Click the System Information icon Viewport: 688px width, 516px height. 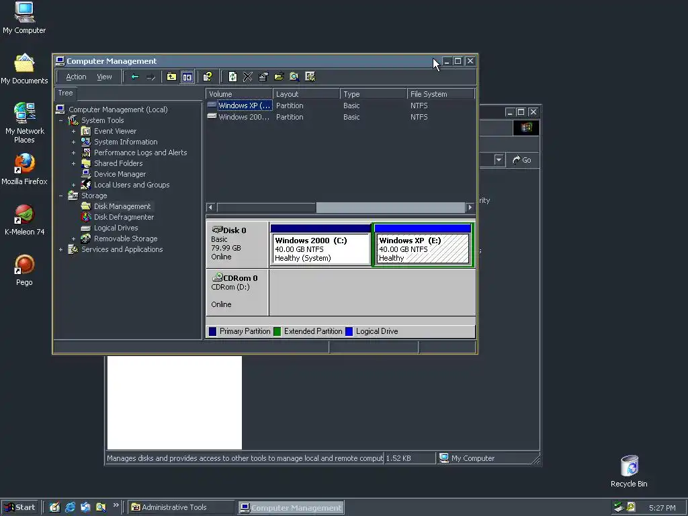(86, 142)
